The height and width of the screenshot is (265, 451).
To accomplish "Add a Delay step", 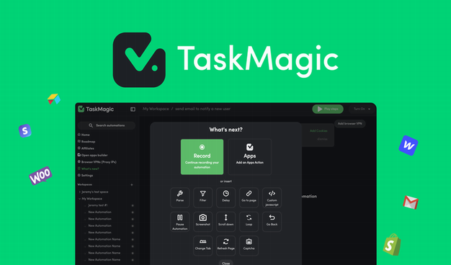I will 225,197.
